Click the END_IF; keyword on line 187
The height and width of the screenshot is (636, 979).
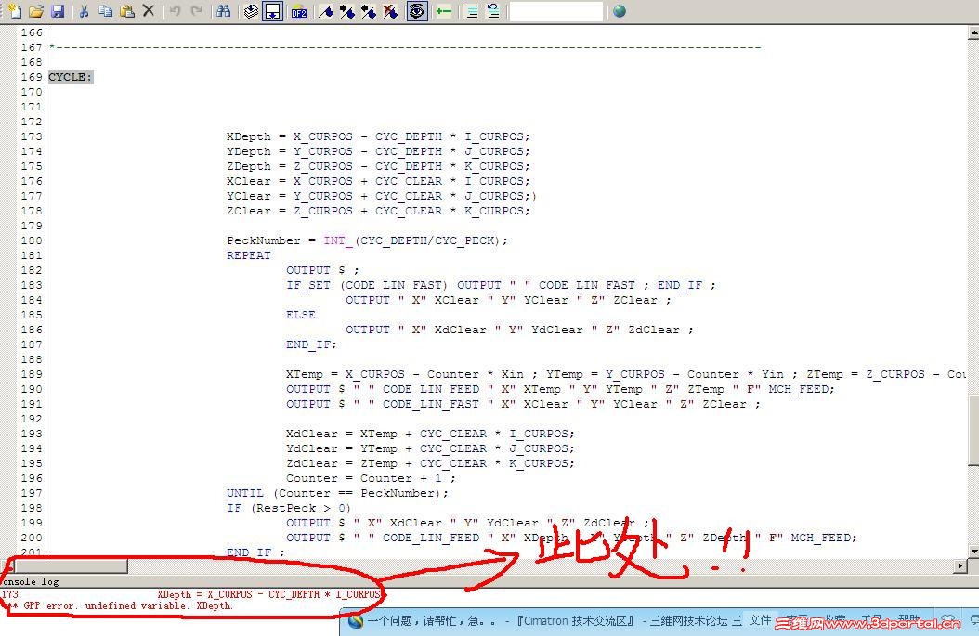click(x=311, y=344)
